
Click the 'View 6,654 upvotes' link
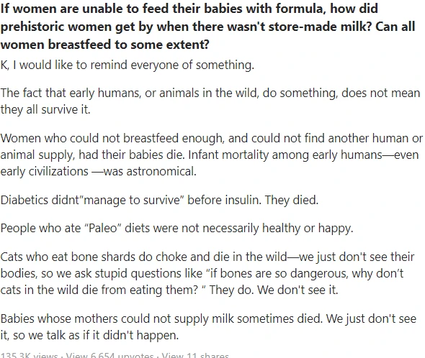pos(109,355)
